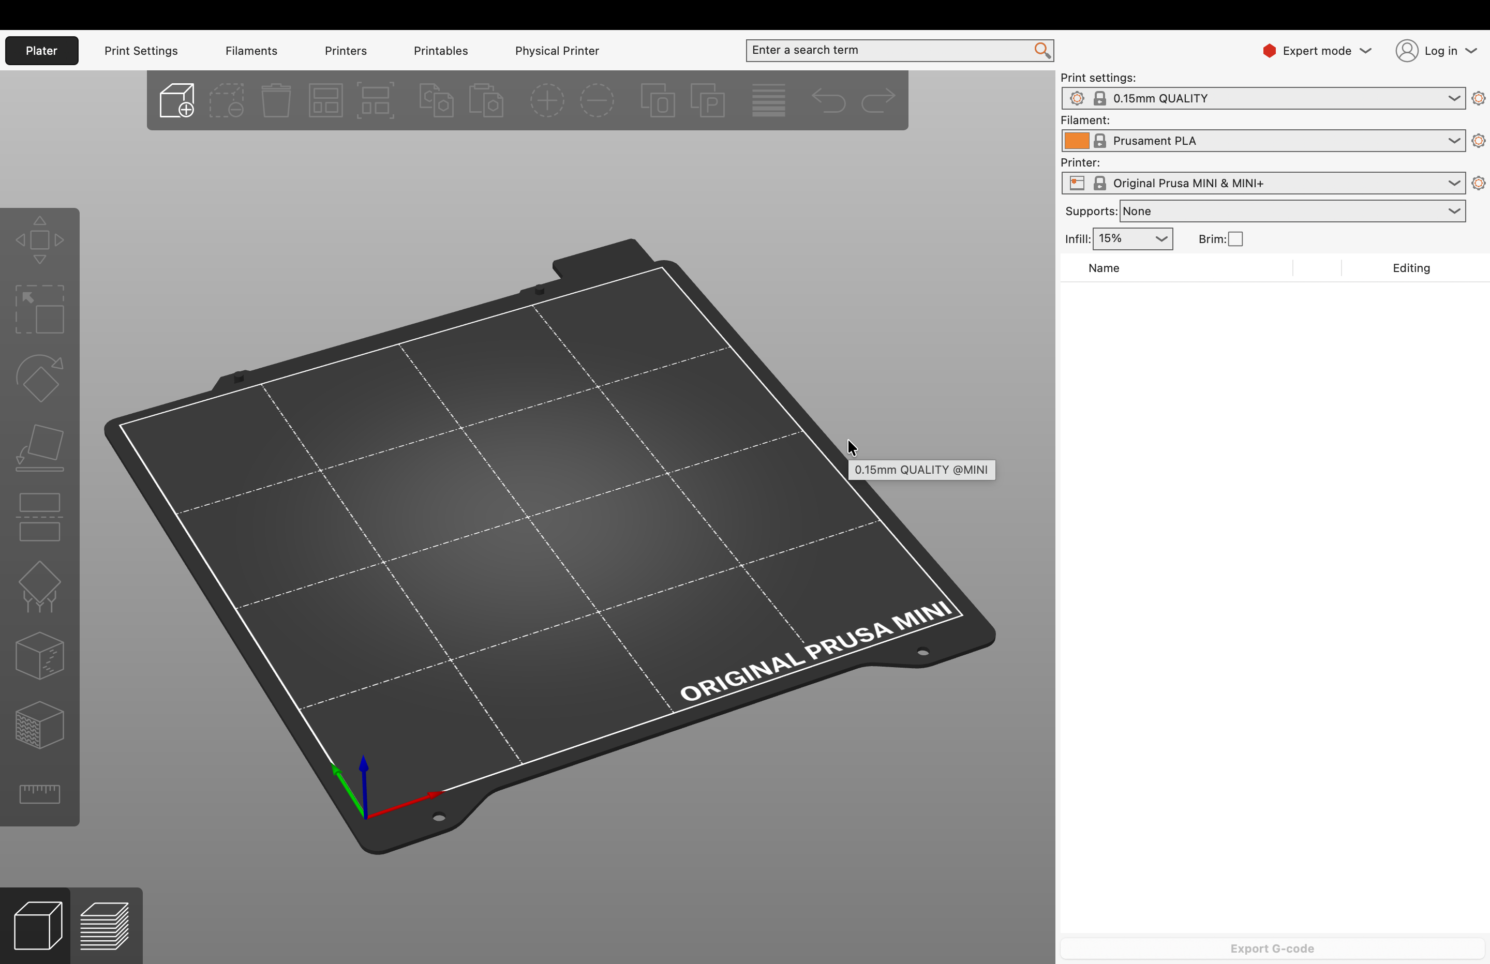Click the Remove instance minus icon

pyautogui.click(x=597, y=100)
